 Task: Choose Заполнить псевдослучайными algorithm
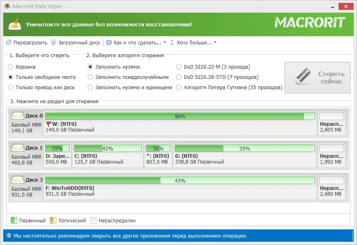128,77
